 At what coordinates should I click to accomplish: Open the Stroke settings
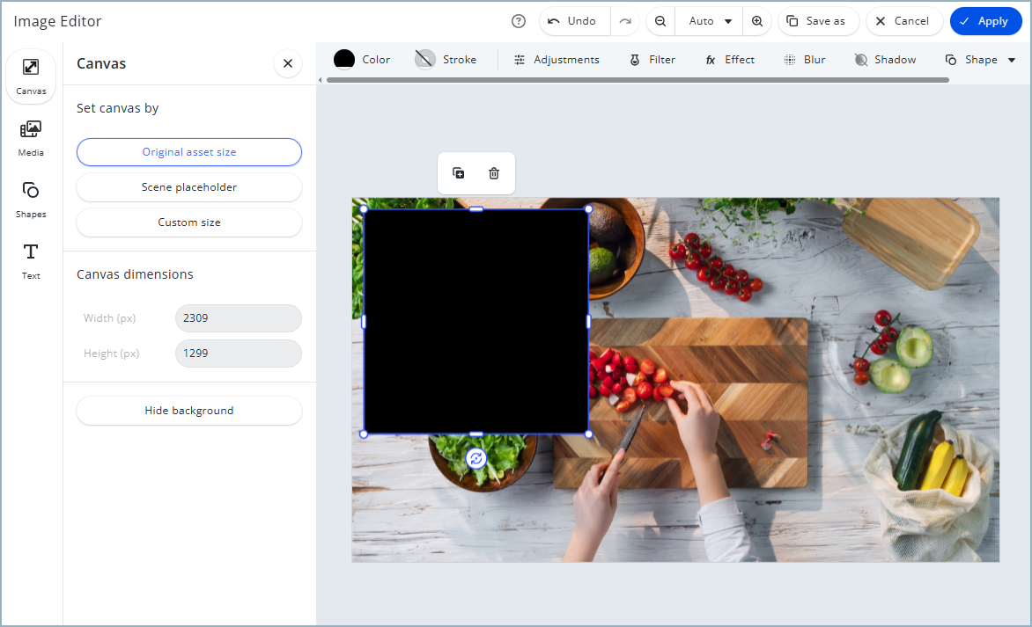click(446, 60)
